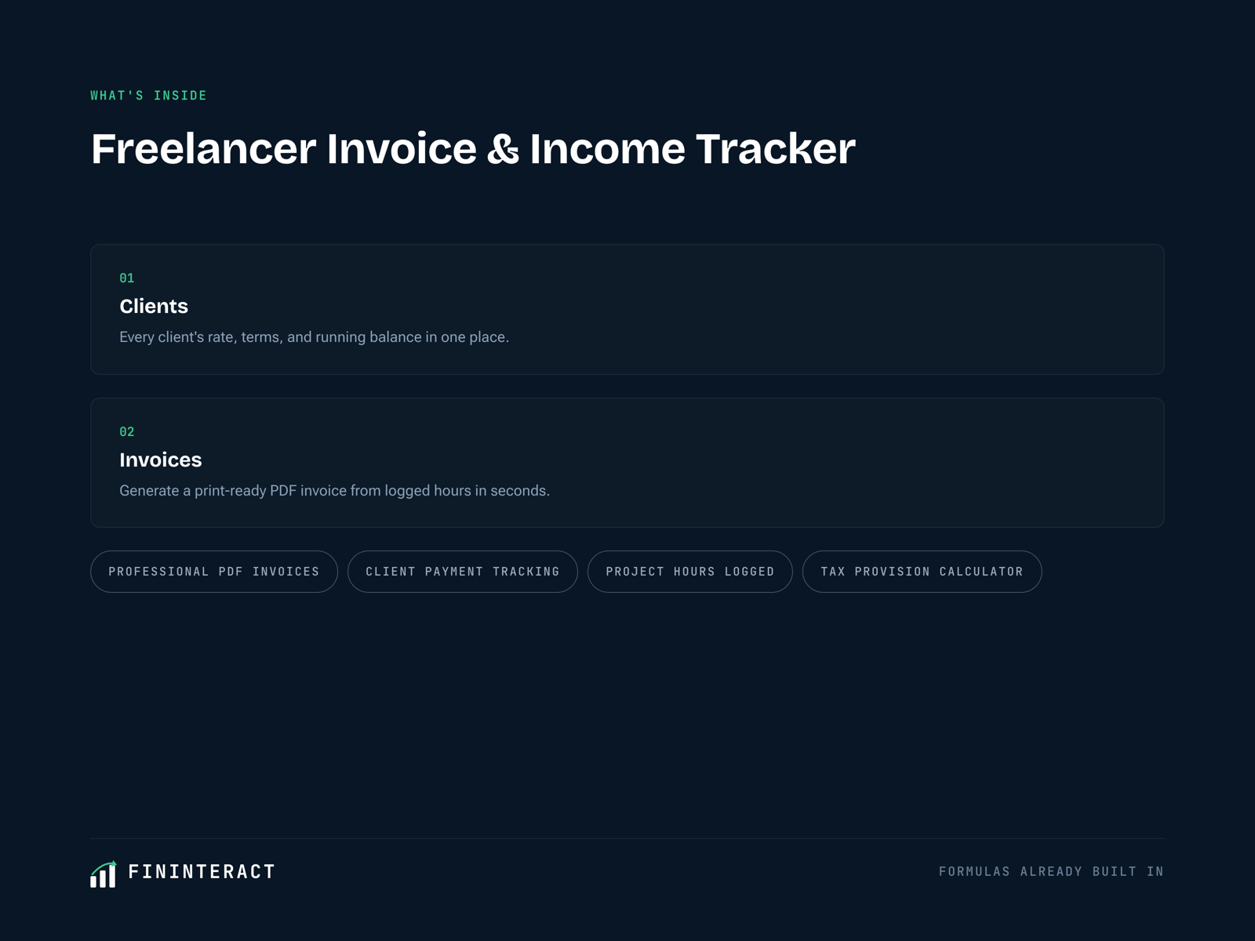Open the Invoices card heading
The width and height of the screenshot is (1255, 941).
pyautogui.click(x=161, y=460)
